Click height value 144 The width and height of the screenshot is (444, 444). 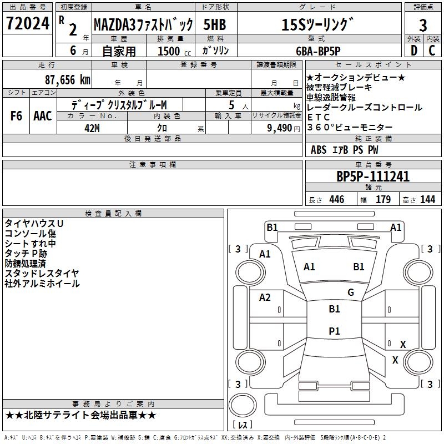pyautogui.click(x=427, y=199)
